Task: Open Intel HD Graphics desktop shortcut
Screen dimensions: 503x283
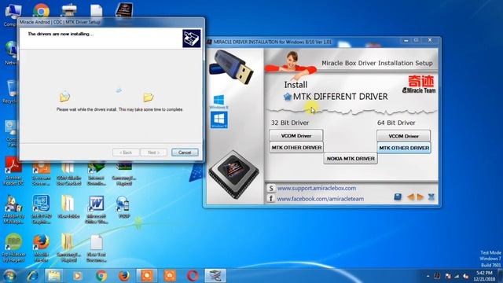Action: (41, 210)
